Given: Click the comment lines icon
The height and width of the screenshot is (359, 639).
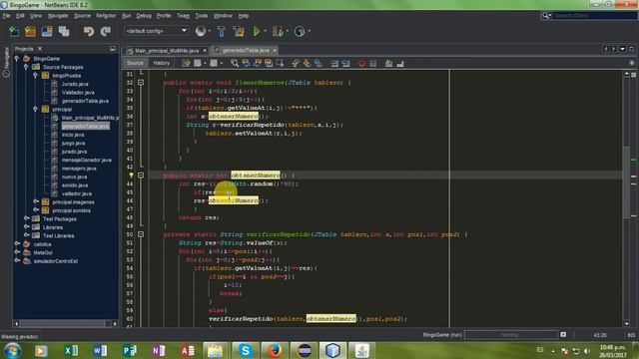Looking at the screenshot, I should pyautogui.click(x=388, y=63).
